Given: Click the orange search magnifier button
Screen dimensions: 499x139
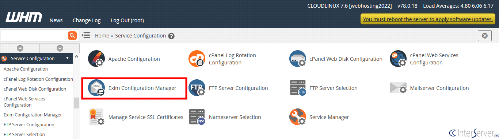Looking at the screenshot, I should [72, 36].
